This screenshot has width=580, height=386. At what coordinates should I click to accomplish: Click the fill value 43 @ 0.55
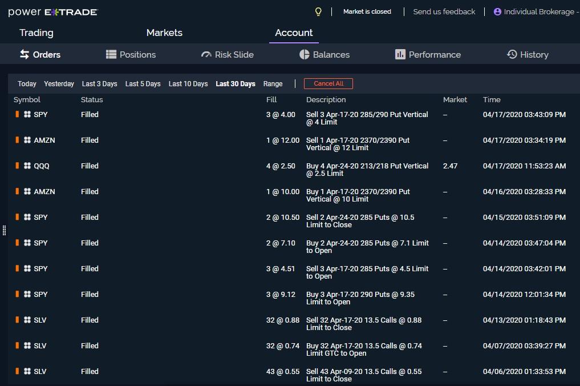tap(283, 371)
